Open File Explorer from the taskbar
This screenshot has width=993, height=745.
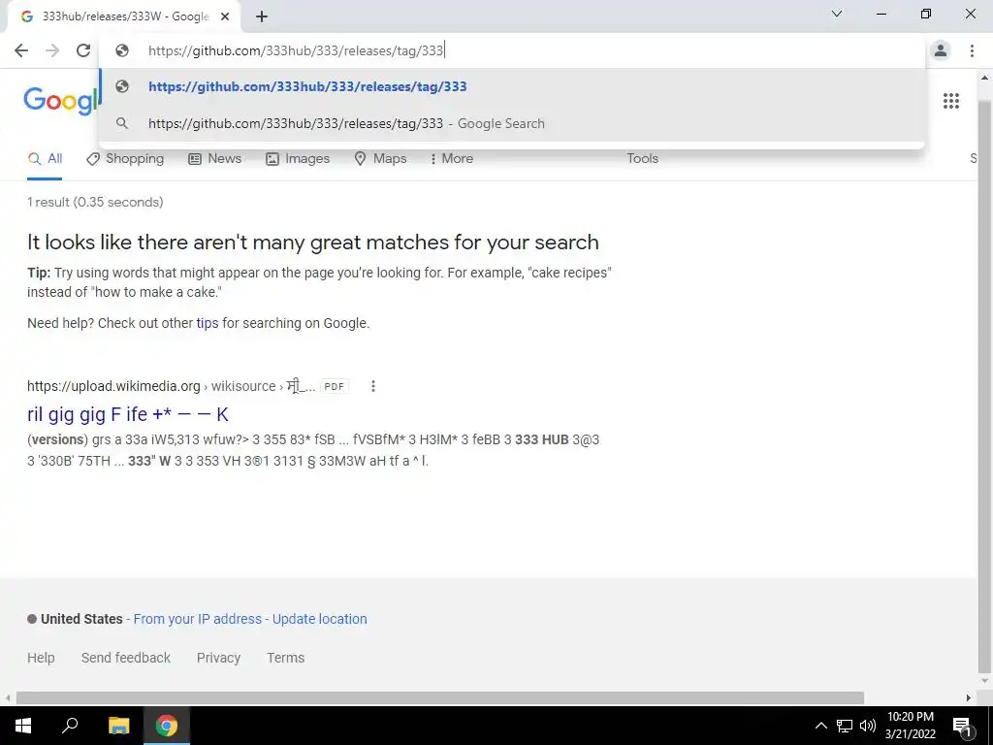(118, 726)
